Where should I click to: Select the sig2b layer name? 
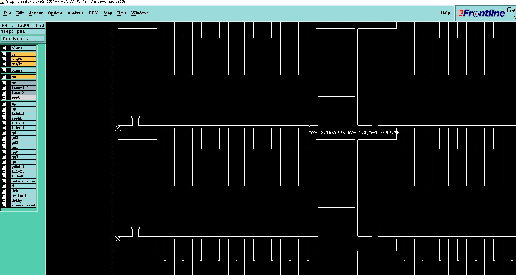click(x=24, y=59)
